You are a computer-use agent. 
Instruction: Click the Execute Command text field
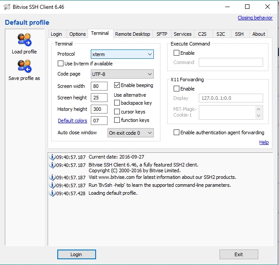[231, 62]
